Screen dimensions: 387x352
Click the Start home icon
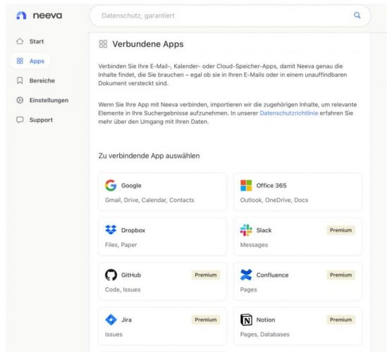tap(20, 41)
